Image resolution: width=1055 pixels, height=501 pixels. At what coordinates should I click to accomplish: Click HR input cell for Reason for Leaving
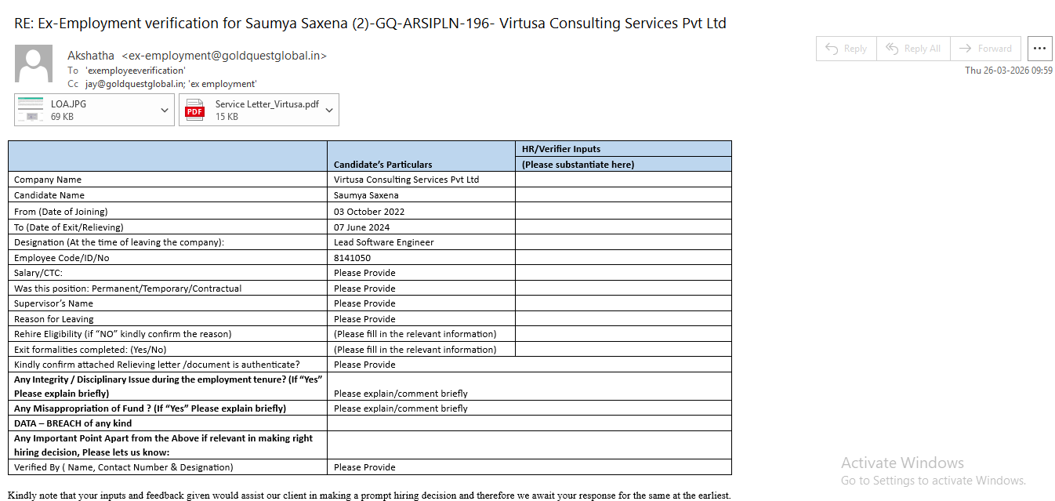623,319
